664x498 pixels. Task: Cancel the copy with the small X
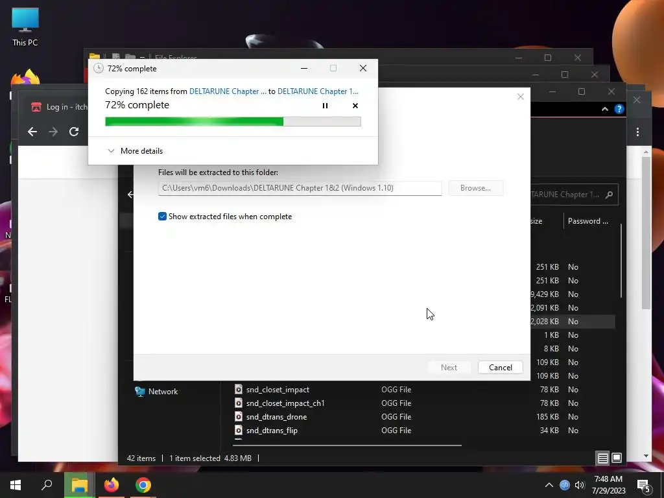coord(355,106)
